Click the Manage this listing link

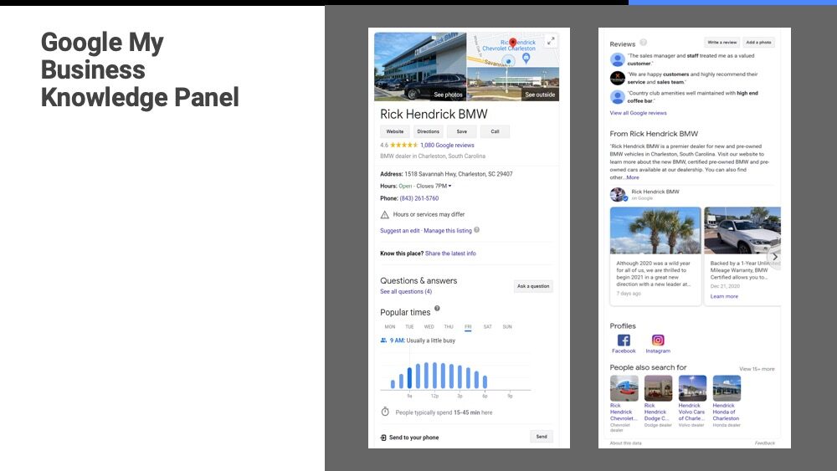tap(447, 231)
